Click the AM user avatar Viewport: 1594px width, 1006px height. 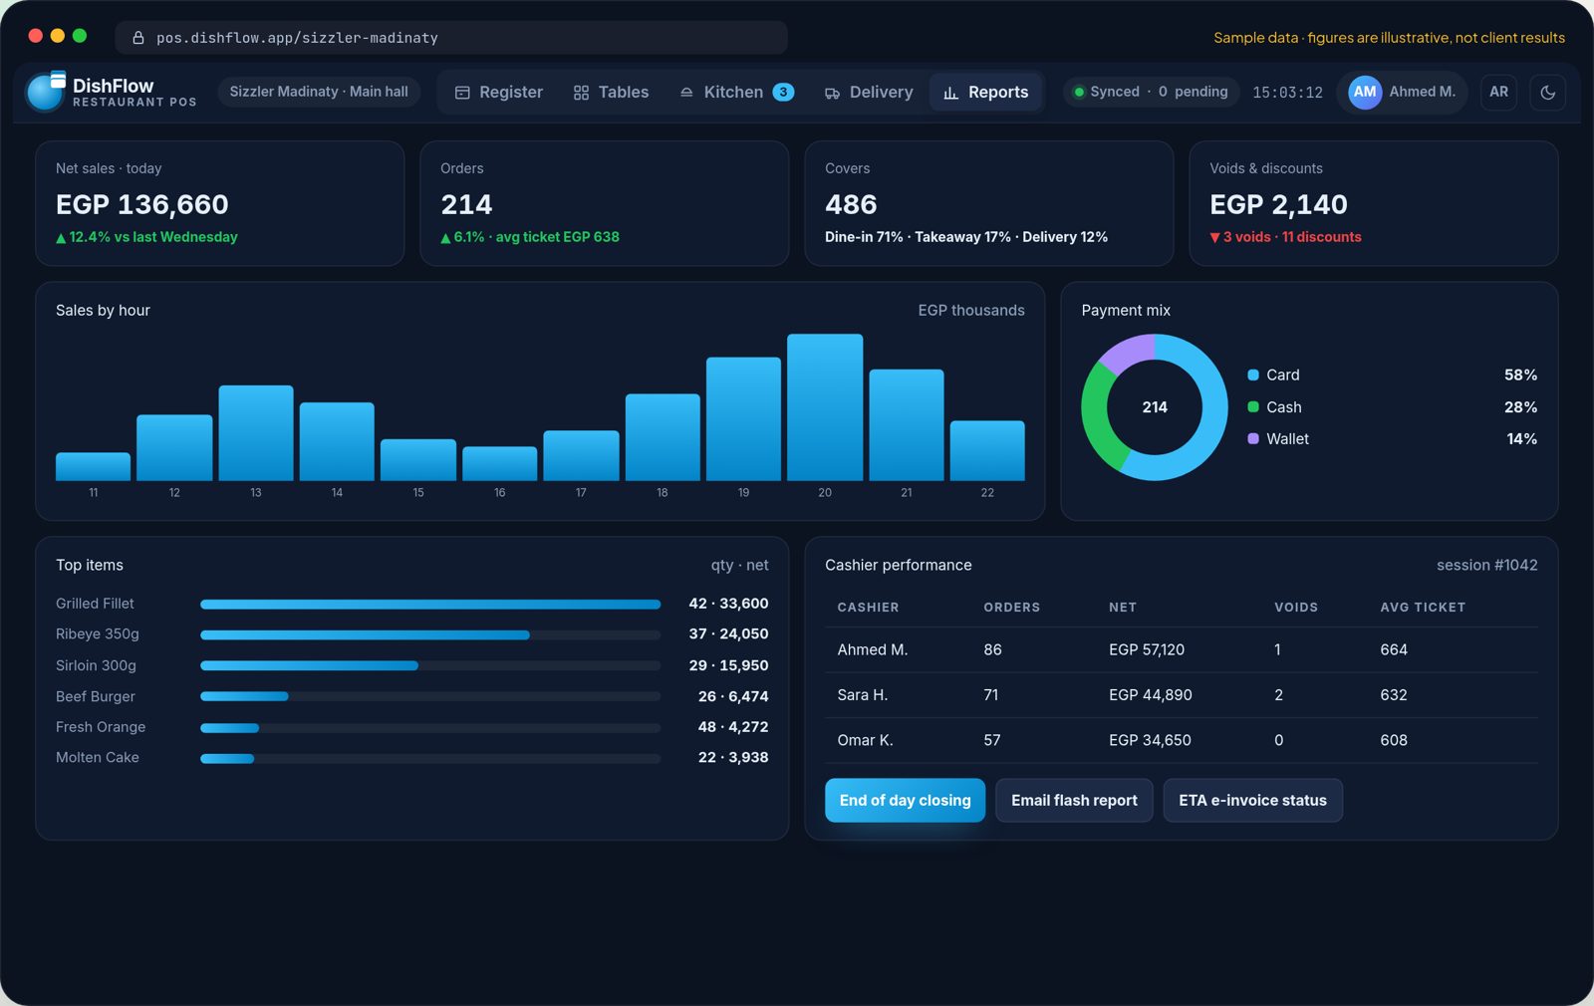(1364, 92)
